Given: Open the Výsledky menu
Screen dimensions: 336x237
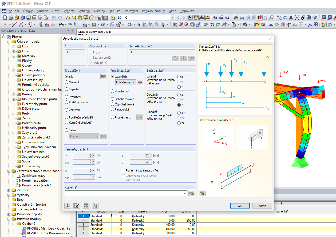Looking at the screenshot, I should click(x=84, y=11).
